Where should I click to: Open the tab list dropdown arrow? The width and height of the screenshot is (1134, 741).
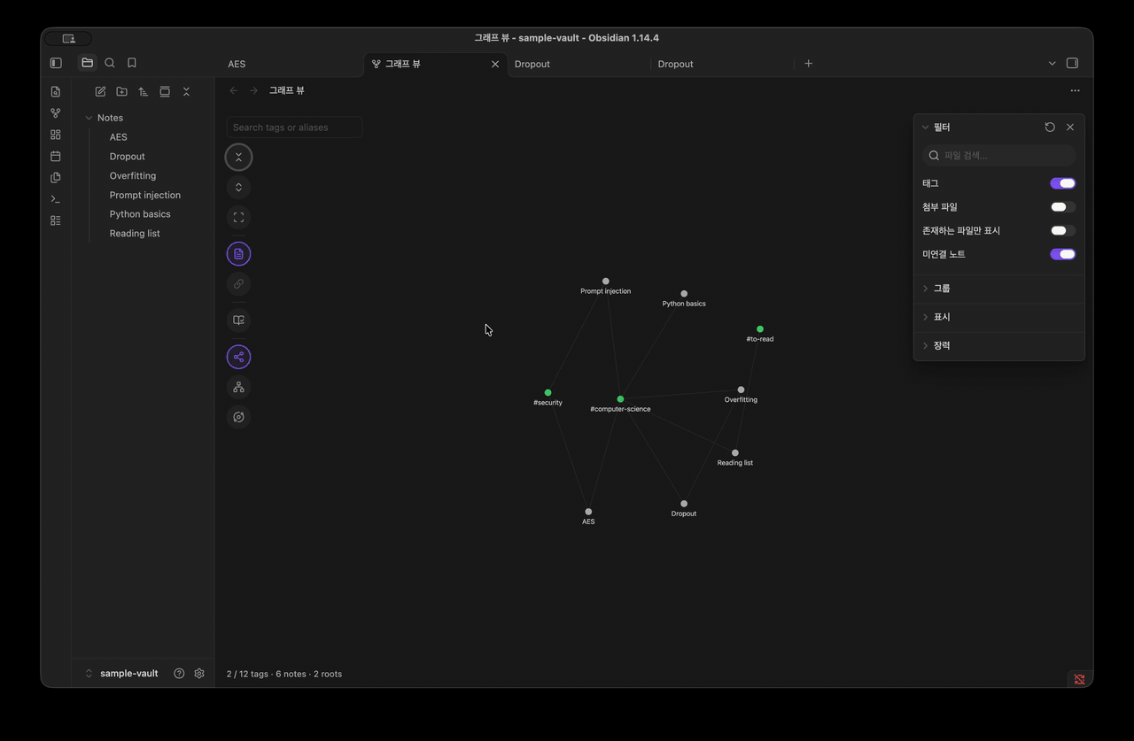click(x=1052, y=63)
